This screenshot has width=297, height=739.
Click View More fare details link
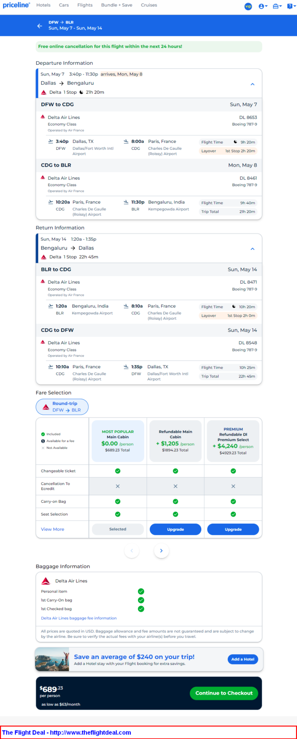(x=53, y=529)
